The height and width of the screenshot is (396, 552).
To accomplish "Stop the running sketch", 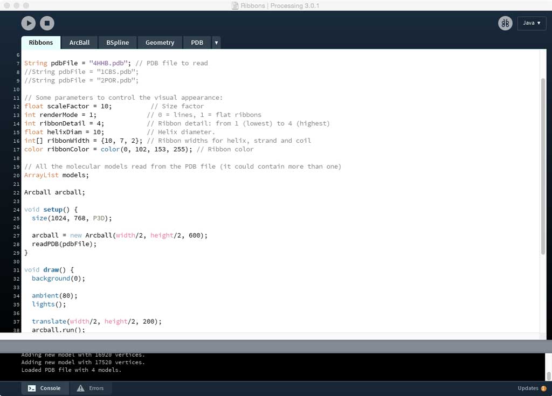I will coord(47,23).
